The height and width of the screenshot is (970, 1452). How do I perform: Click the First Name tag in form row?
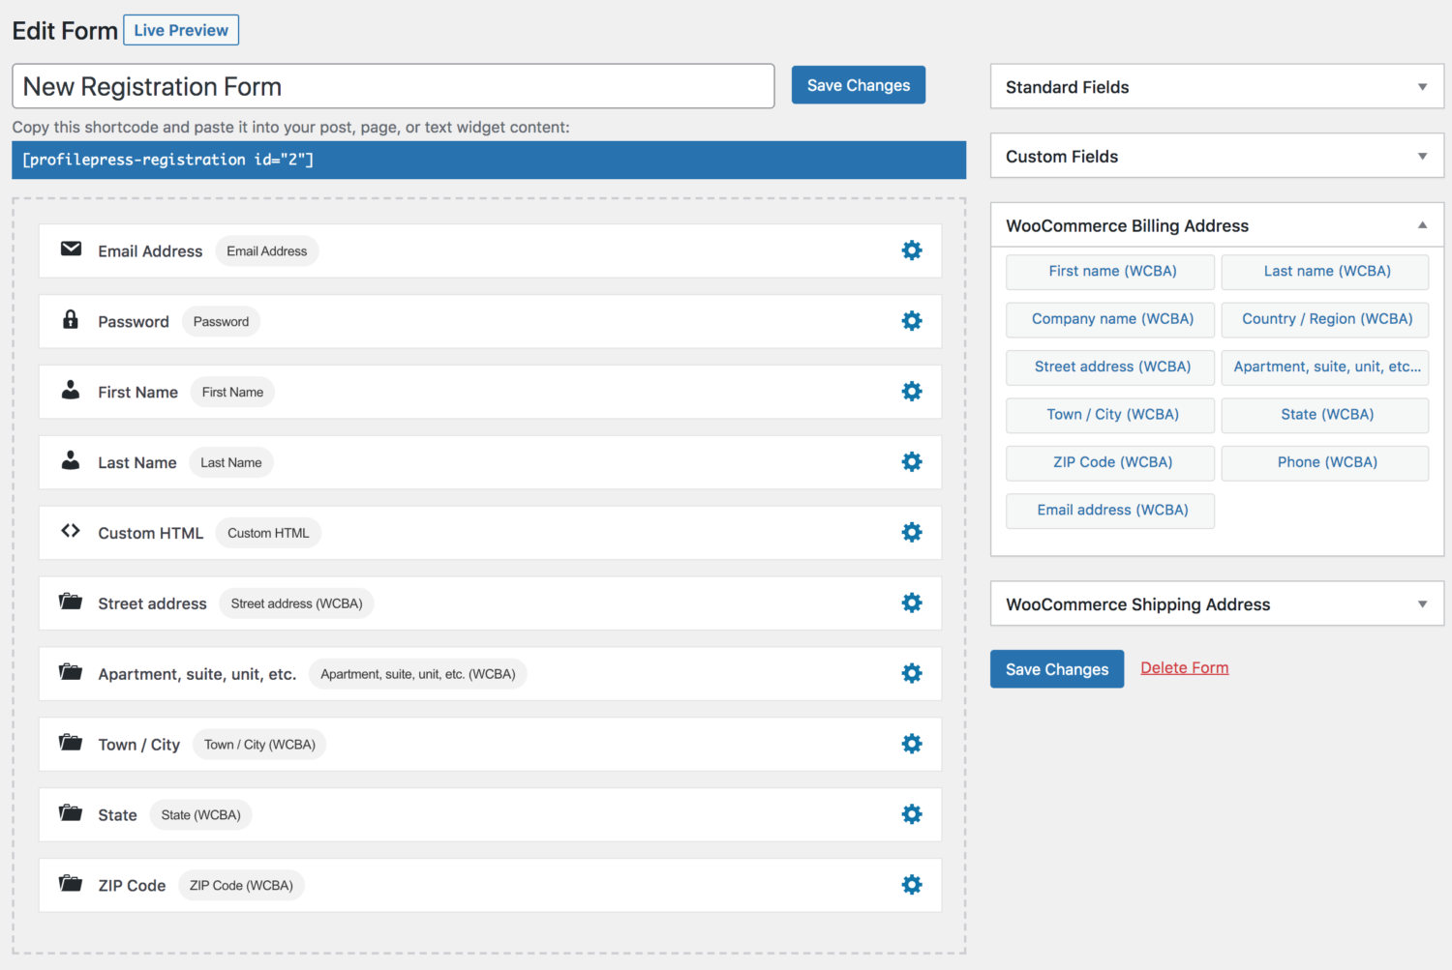click(x=232, y=393)
